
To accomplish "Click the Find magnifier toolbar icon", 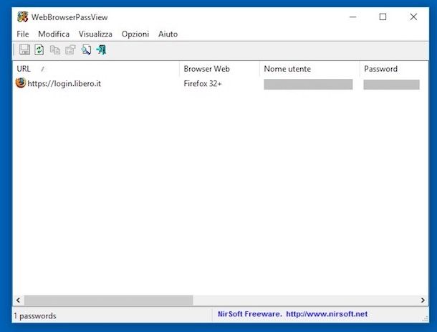I will [86, 50].
